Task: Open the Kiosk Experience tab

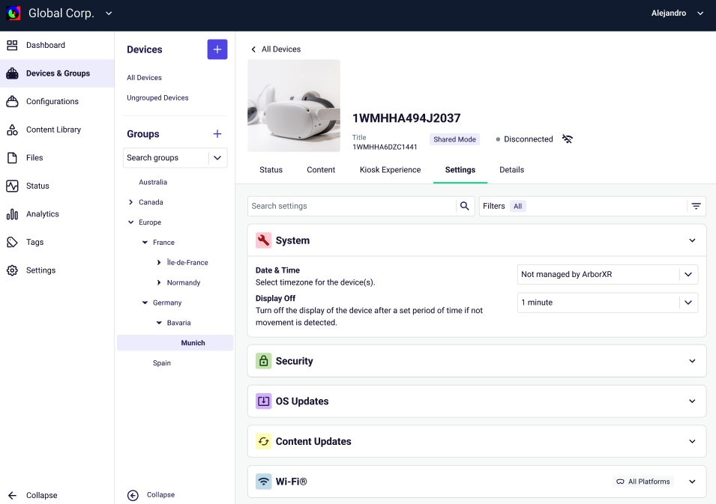Action: [x=390, y=170]
